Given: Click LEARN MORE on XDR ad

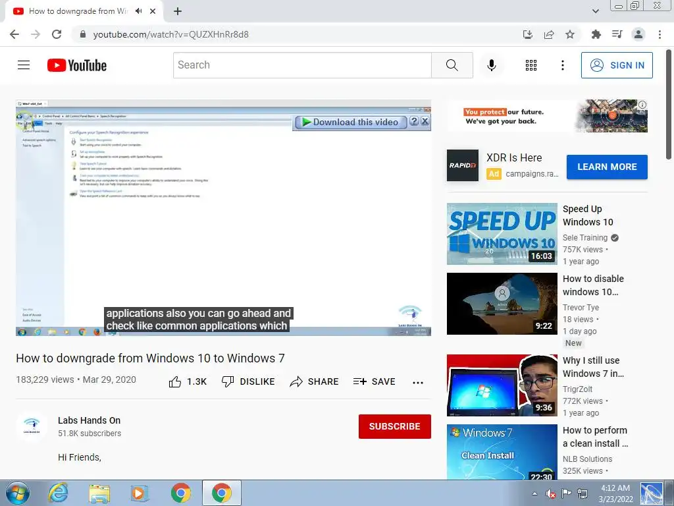Looking at the screenshot, I should tap(607, 167).
